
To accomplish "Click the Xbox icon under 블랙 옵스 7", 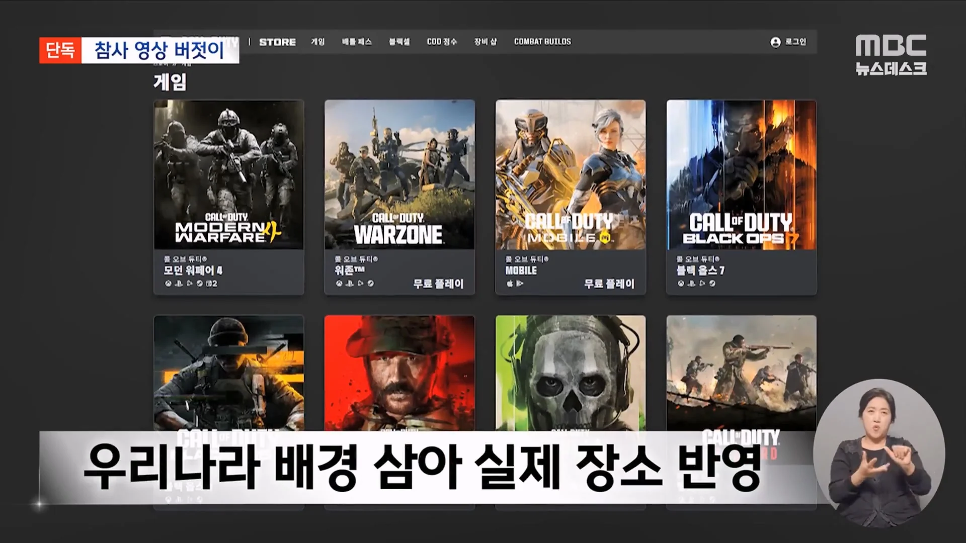I will click(x=681, y=284).
